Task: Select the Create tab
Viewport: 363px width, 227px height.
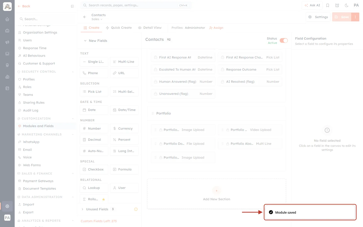Action: (92, 28)
